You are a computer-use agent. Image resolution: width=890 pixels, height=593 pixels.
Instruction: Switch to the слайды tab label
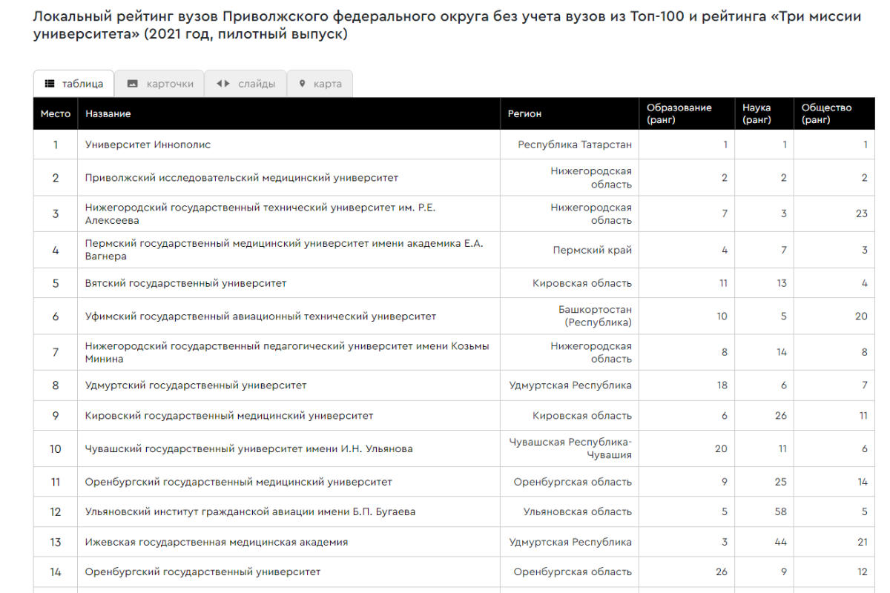[x=257, y=84]
